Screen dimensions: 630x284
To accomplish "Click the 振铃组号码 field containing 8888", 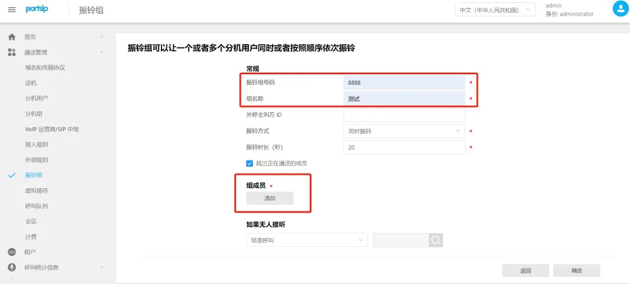I will click(x=404, y=82).
